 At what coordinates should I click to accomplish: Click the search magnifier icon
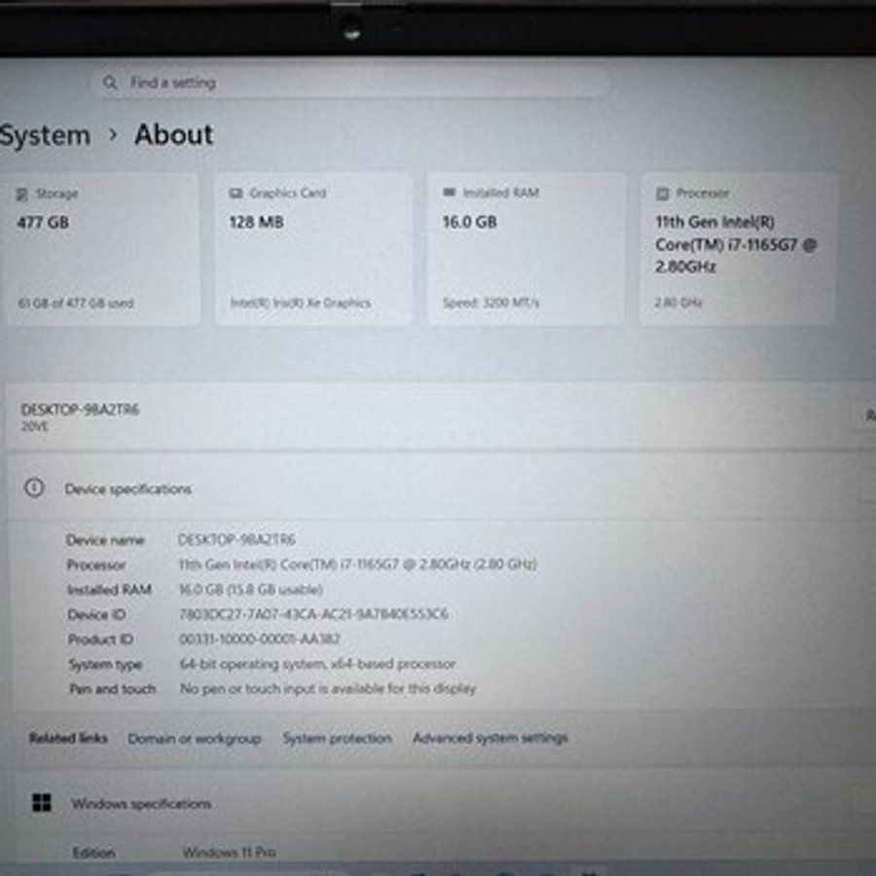[x=110, y=83]
